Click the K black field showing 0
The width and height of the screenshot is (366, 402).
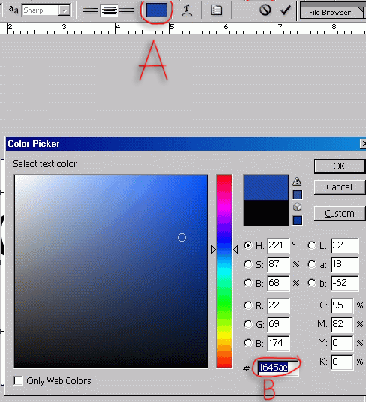coord(342,361)
